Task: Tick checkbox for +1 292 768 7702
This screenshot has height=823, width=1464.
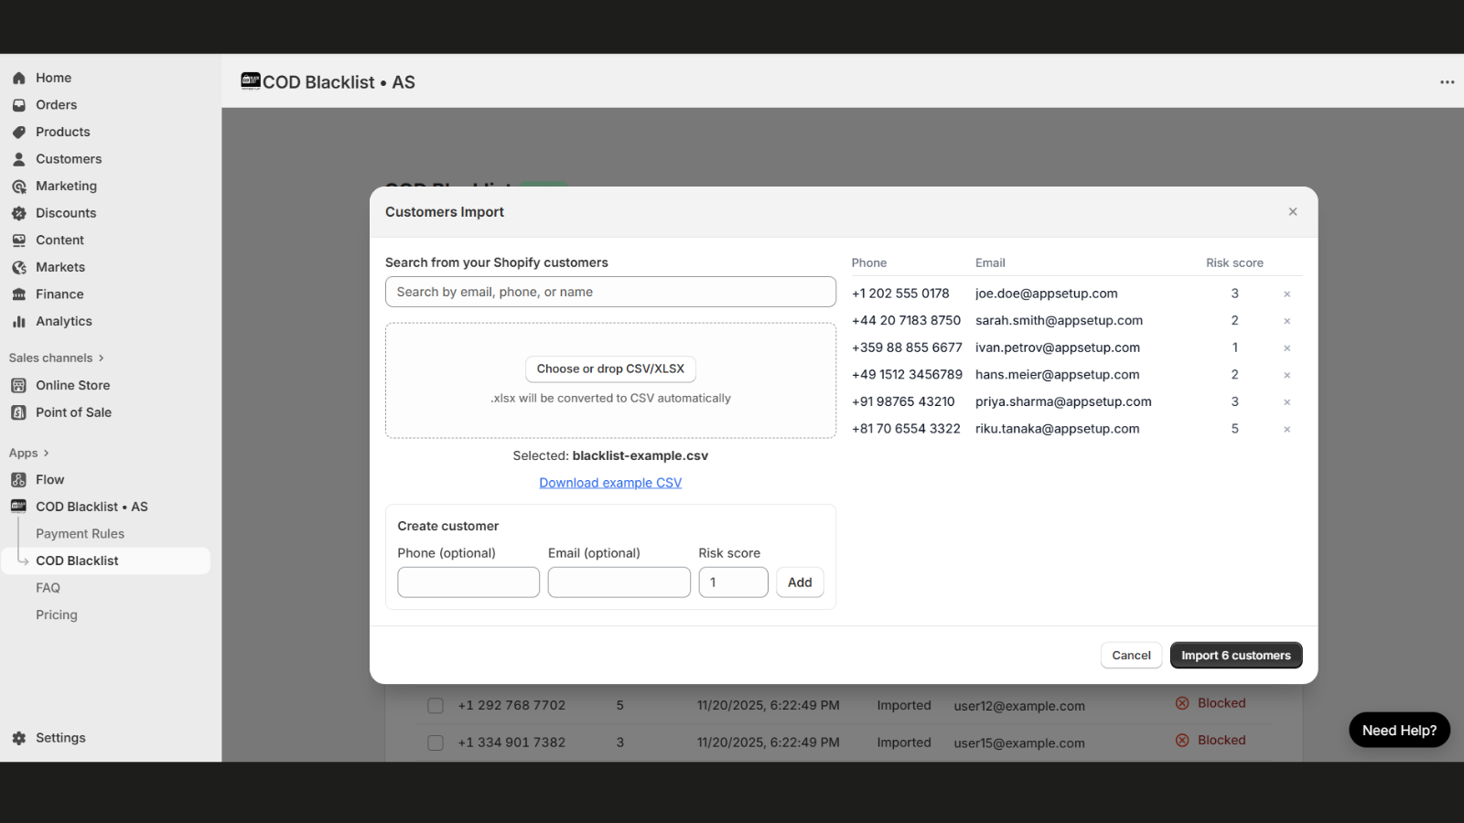Action: tap(436, 706)
